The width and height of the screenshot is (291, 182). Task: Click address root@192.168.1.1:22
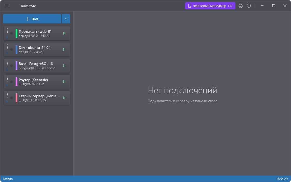(31, 84)
